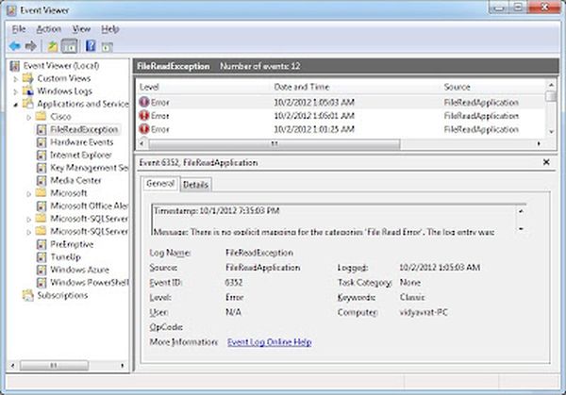Expand the Windows Logs tree node

point(15,91)
